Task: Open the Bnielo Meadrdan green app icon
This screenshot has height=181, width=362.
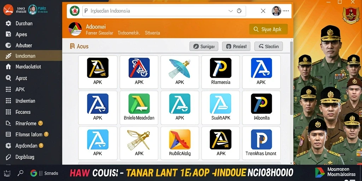Action: click(139, 104)
